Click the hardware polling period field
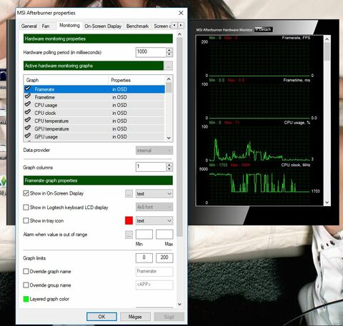The width and height of the screenshot is (343, 326). pyautogui.click(x=151, y=52)
